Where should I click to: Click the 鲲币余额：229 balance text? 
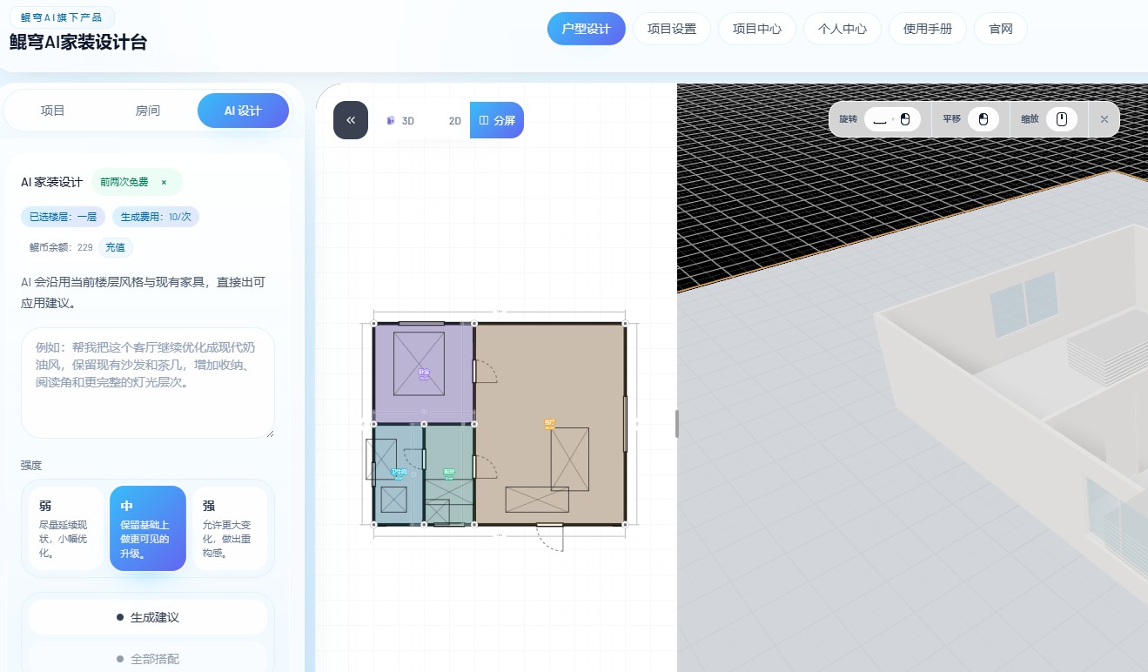click(x=61, y=247)
